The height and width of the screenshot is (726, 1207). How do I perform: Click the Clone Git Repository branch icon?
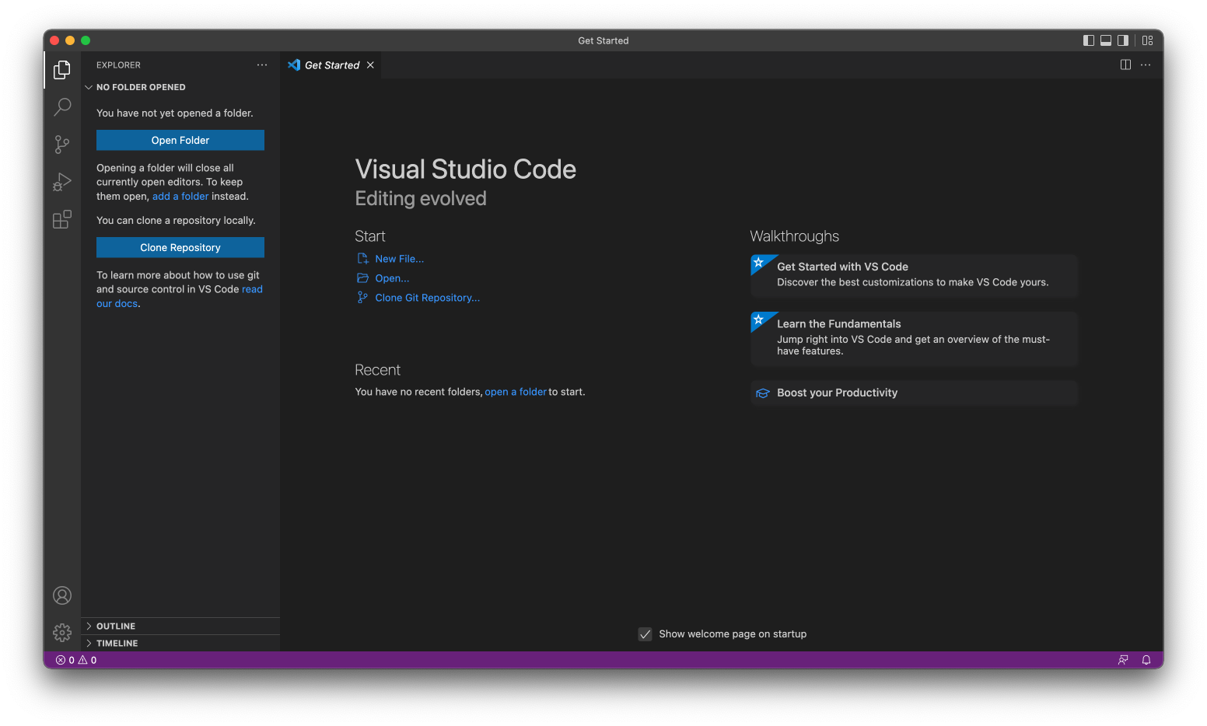362,298
